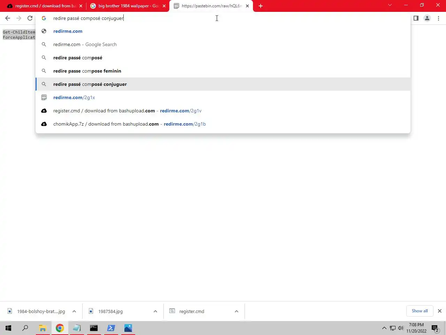Click the address bar search text
The width and height of the screenshot is (446, 335).
click(88, 18)
